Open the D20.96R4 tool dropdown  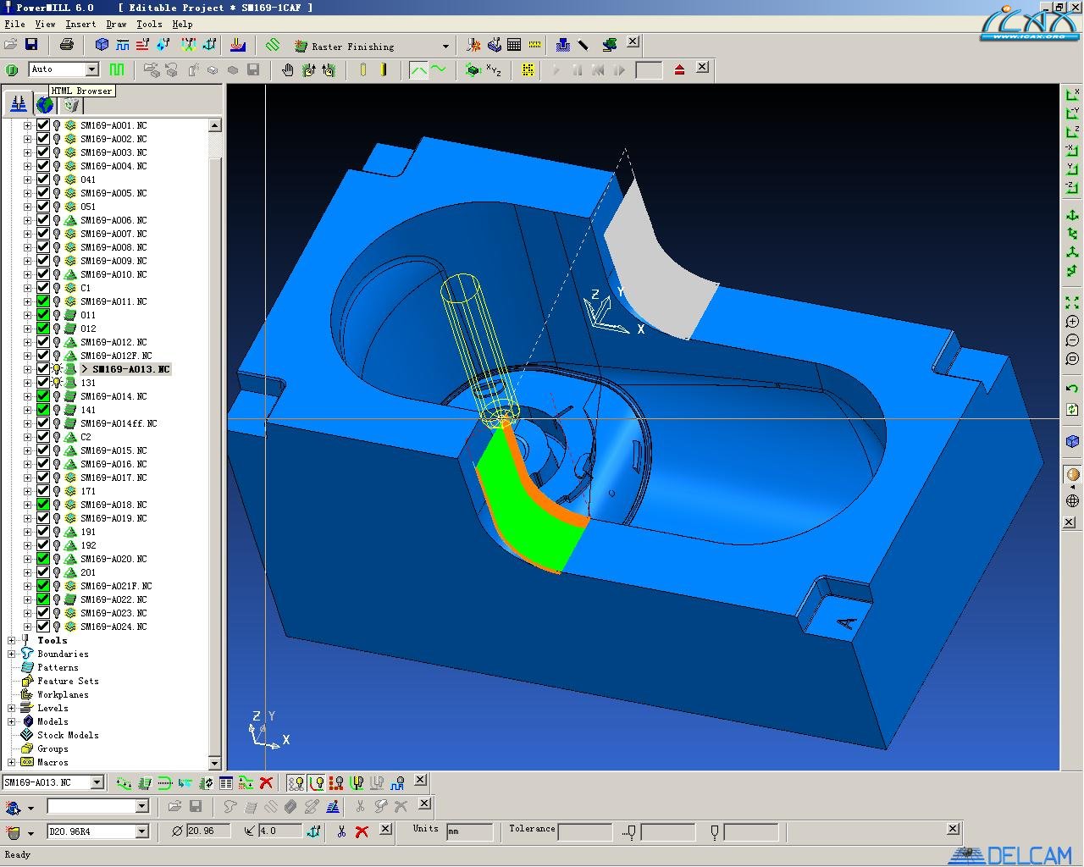[x=141, y=831]
